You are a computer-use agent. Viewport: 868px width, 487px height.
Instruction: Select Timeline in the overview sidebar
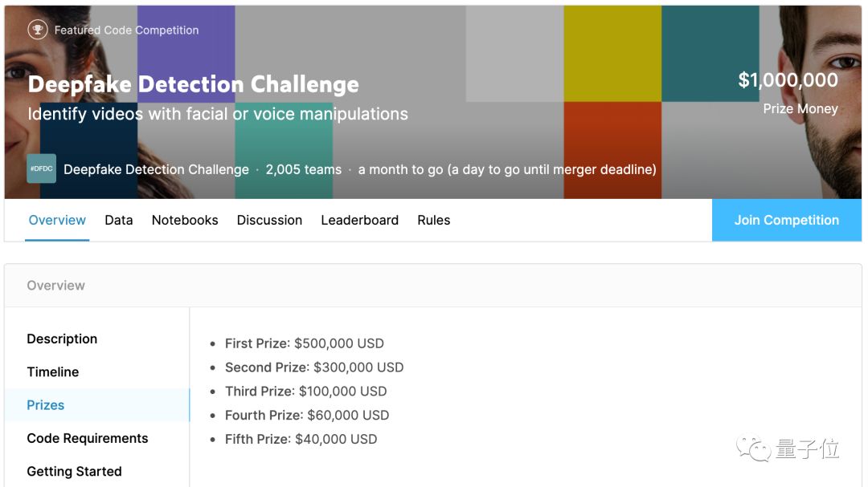[53, 371]
